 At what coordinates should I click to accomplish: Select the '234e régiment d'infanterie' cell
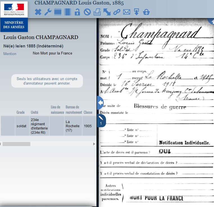pos(39,126)
